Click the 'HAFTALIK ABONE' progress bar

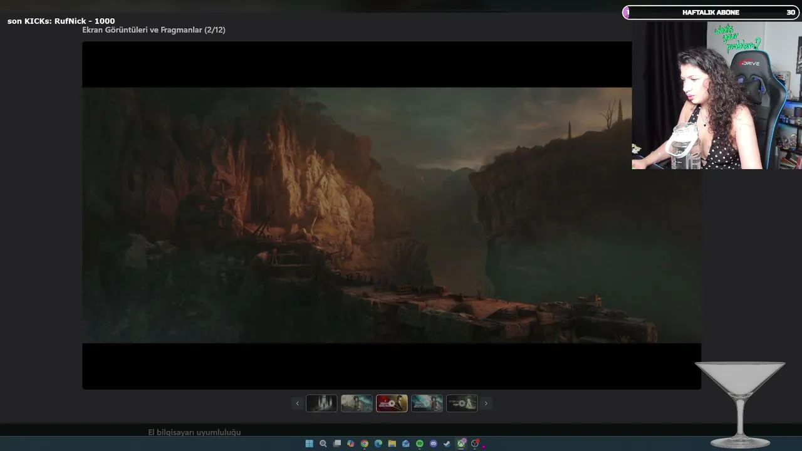[x=711, y=13]
